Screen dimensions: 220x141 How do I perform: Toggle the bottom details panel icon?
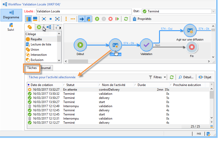[35, 19]
